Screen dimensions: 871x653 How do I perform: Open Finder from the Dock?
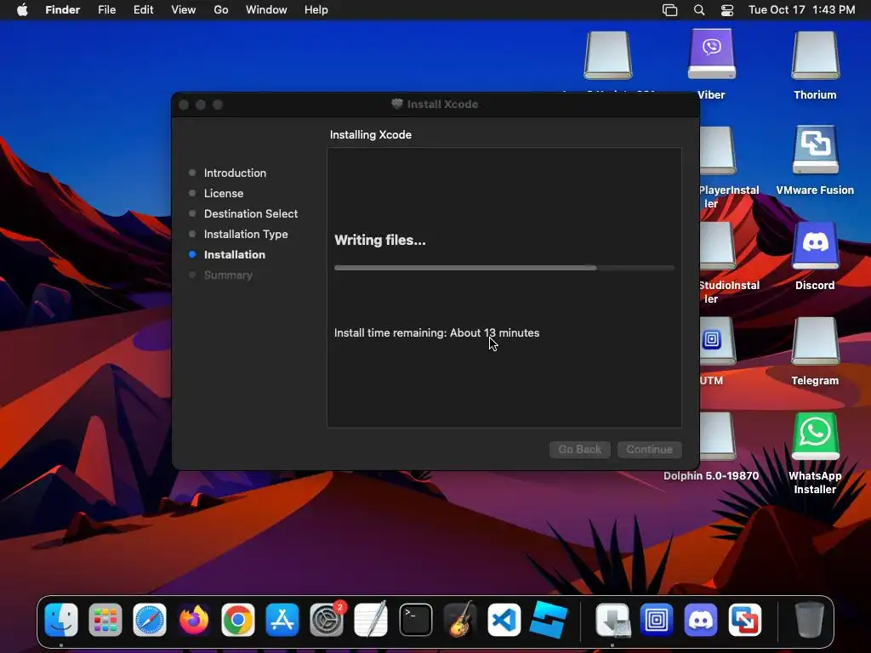click(x=61, y=620)
